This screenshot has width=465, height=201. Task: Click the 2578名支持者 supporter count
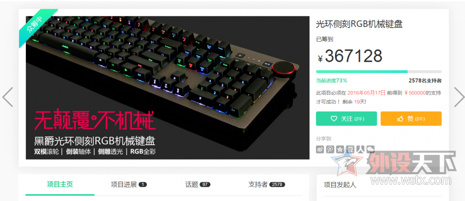click(x=425, y=80)
